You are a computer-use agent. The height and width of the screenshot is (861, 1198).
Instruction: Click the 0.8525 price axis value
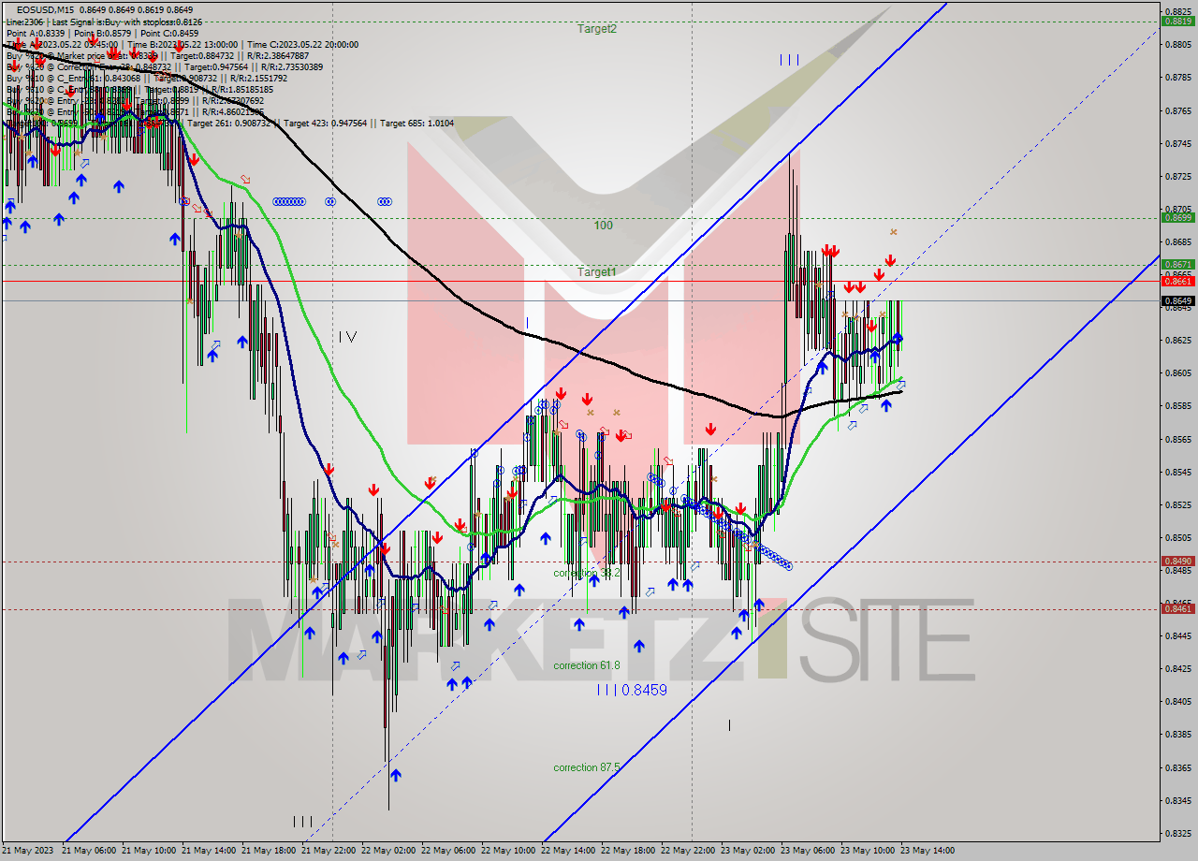click(x=1176, y=504)
